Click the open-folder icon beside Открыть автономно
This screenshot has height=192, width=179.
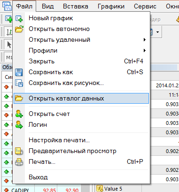pyautogui.click(x=19, y=29)
